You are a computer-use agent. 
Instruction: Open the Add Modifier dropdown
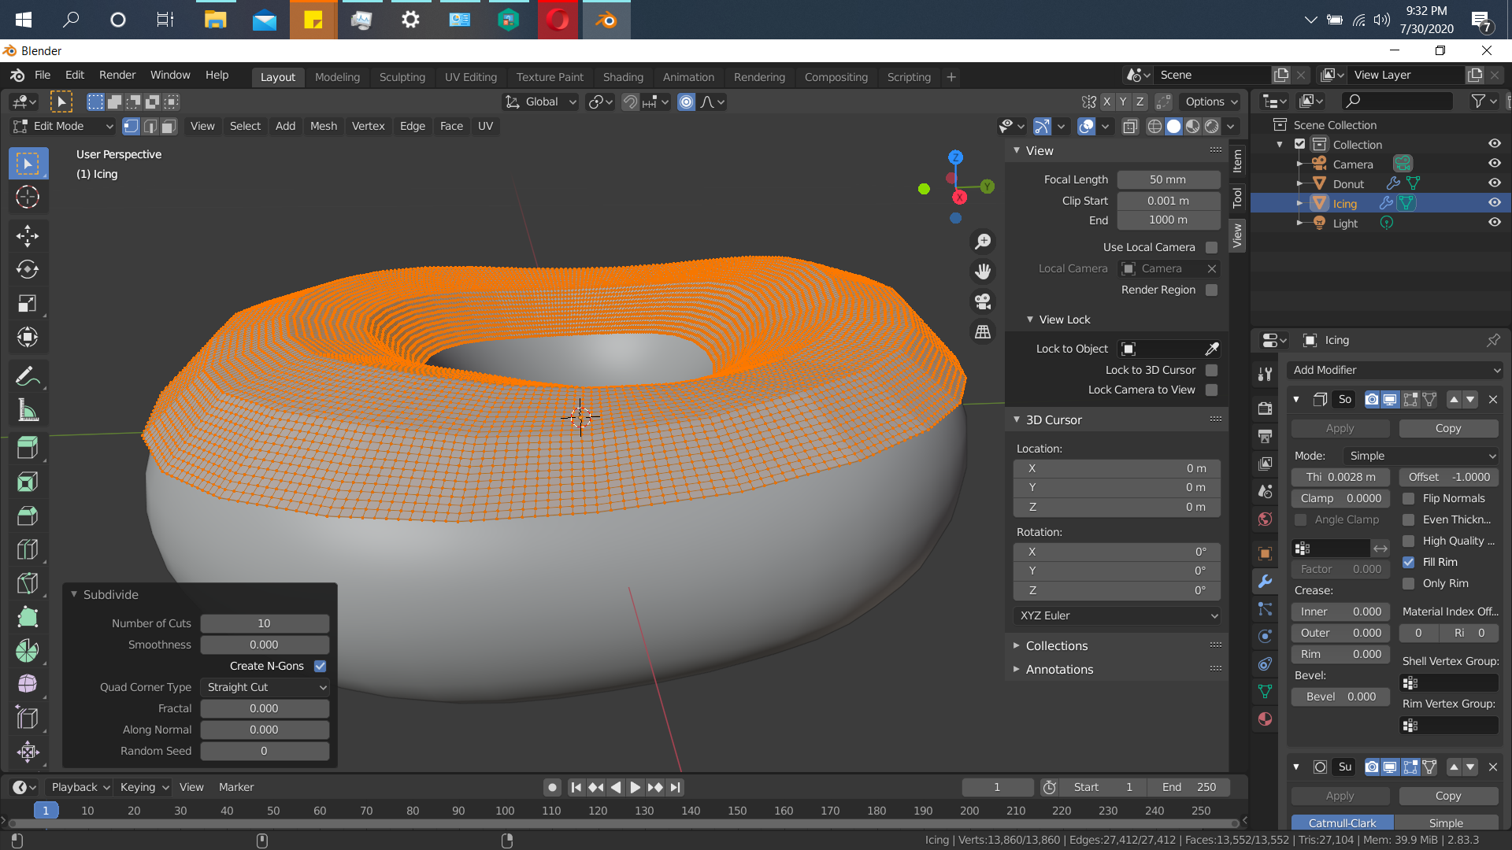(x=1395, y=370)
